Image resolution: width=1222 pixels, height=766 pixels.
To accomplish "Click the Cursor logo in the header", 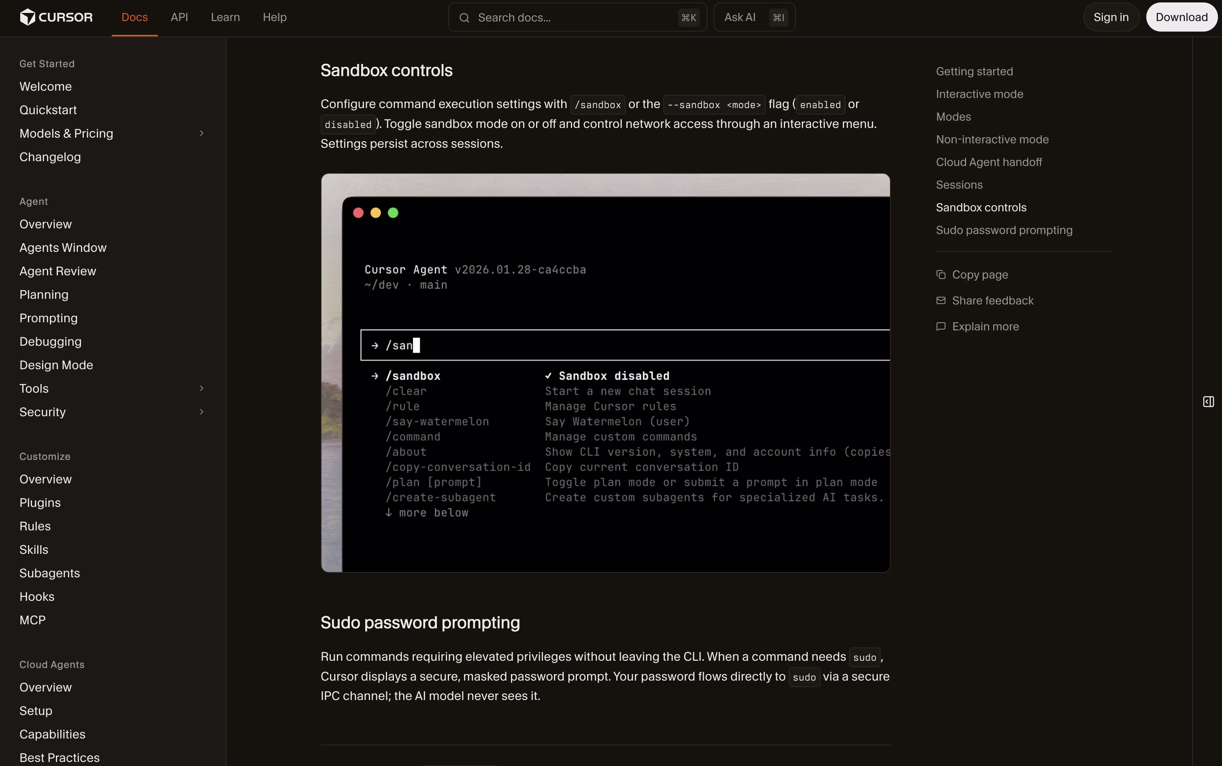I will 56,17.
